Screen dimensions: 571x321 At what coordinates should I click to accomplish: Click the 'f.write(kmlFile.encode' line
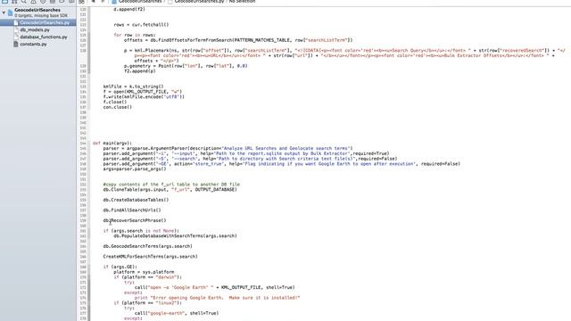point(144,97)
